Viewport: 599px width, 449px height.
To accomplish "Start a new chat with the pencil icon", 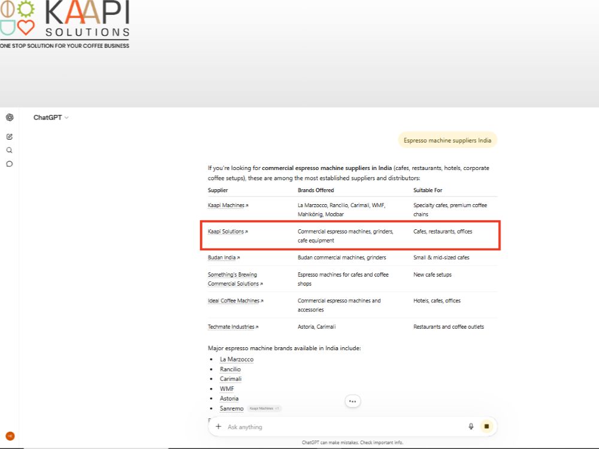I will [10, 136].
